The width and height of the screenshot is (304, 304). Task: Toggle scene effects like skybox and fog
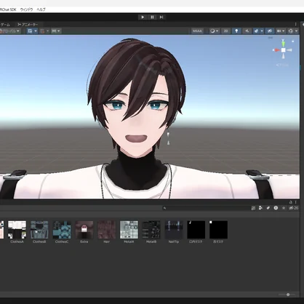click(256, 31)
